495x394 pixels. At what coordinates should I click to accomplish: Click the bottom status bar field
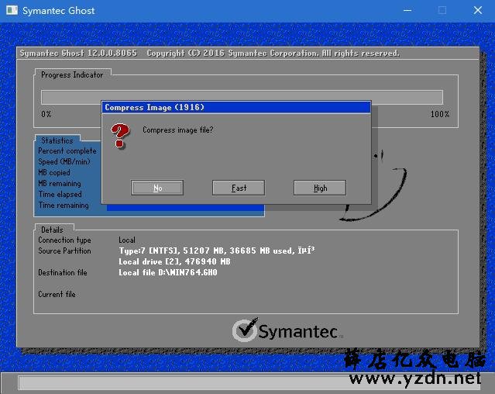tap(249, 383)
